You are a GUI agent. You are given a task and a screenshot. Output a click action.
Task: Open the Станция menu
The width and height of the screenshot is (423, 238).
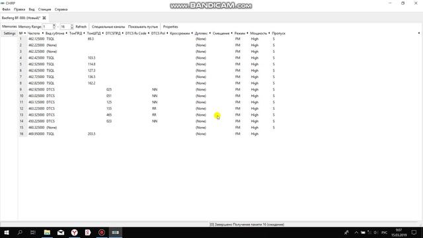click(44, 9)
